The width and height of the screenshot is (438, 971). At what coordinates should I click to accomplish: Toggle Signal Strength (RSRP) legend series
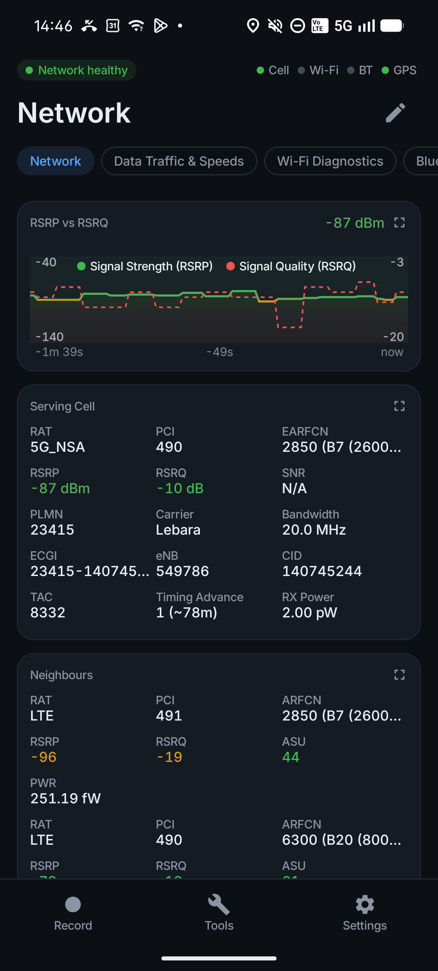pos(145,266)
